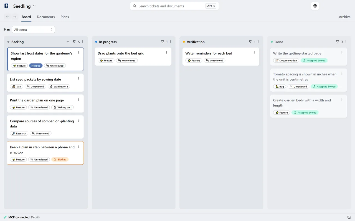Viewport: 355px width, 221px height.
Task: Click the Seedling app logo icon
Action: tap(6, 6)
